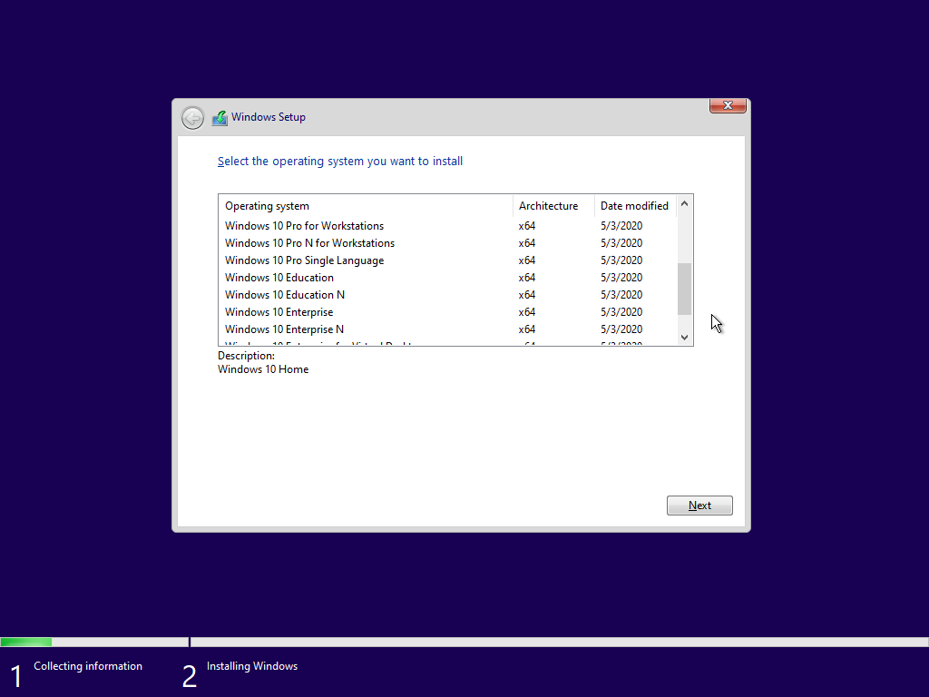Click 5/3/2020 date in Windows 10 Enterprise row
This screenshot has height=697, width=929.
point(621,312)
